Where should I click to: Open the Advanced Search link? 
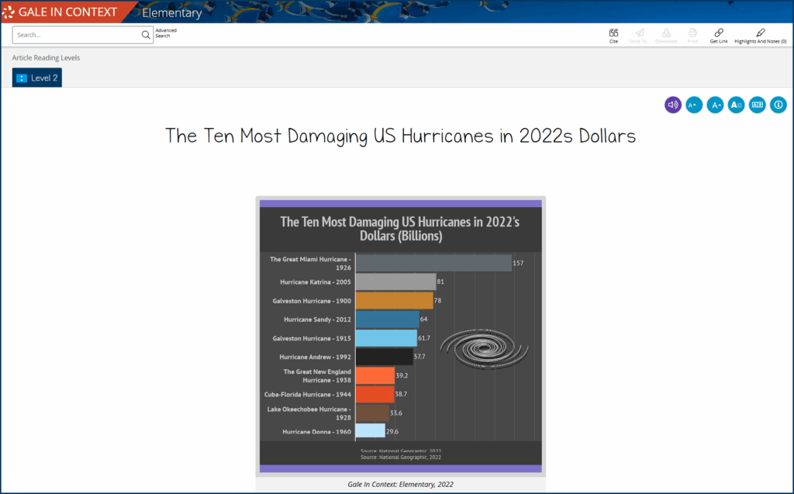click(166, 33)
